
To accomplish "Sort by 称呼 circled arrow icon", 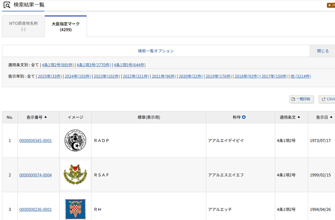I will [x=244, y=117].
